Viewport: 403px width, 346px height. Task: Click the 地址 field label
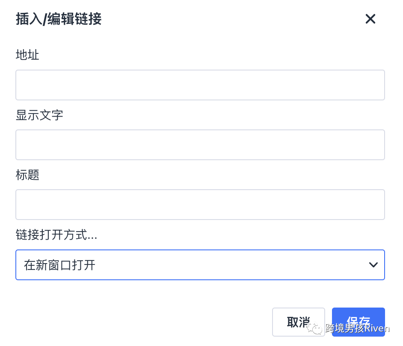[x=27, y=55]
